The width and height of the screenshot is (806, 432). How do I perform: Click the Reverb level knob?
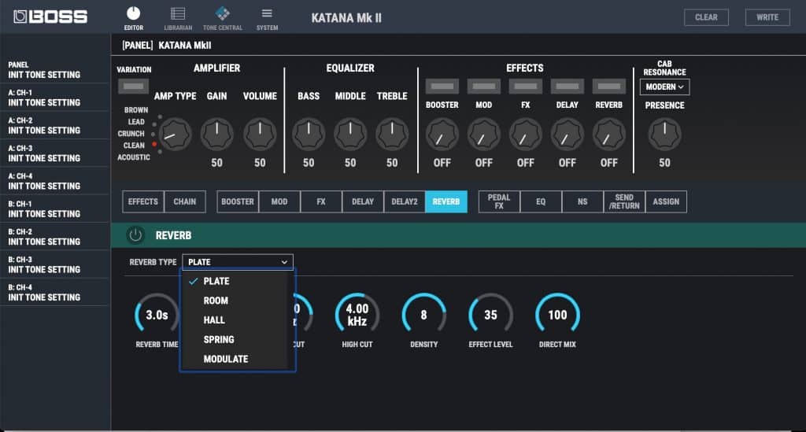(608, 134)
